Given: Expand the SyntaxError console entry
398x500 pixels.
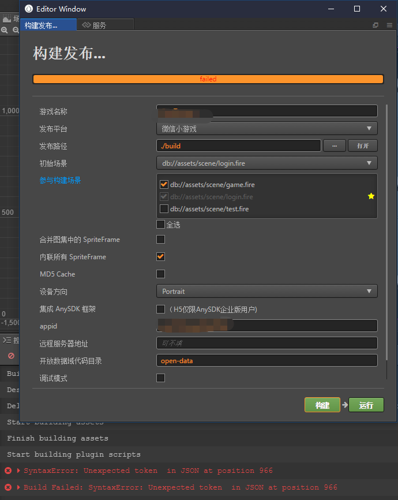Looking at the screenshot, I should [18, 471].
